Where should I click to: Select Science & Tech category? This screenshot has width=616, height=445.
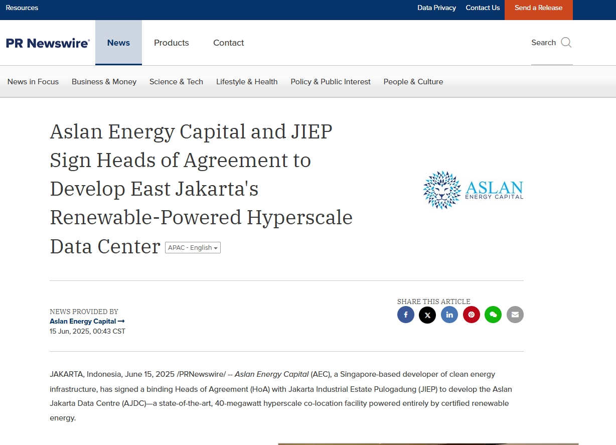coord(176,82)
